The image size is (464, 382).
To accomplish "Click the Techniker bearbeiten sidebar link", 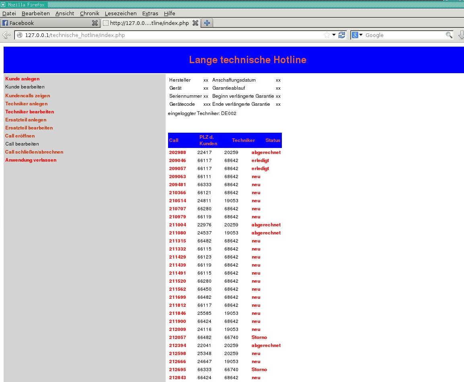I will tap(29, 112).
